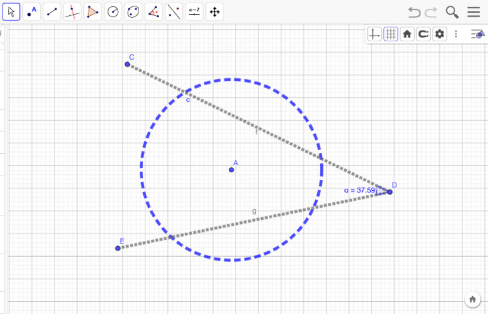The image size is (488, 314).
Task: Undo the last action
Action: click(x=414, y=12)
